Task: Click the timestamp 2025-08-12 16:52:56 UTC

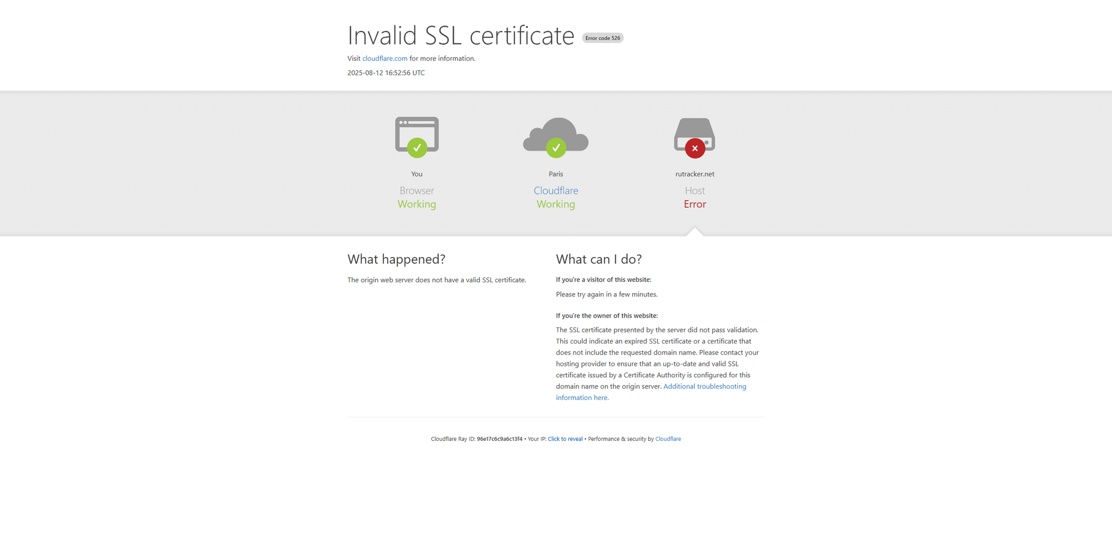Action: click(x=386, y=73)
